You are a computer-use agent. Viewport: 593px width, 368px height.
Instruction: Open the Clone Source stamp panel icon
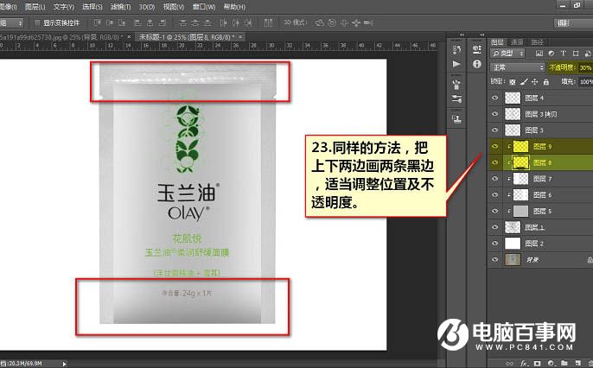(456, 119)
